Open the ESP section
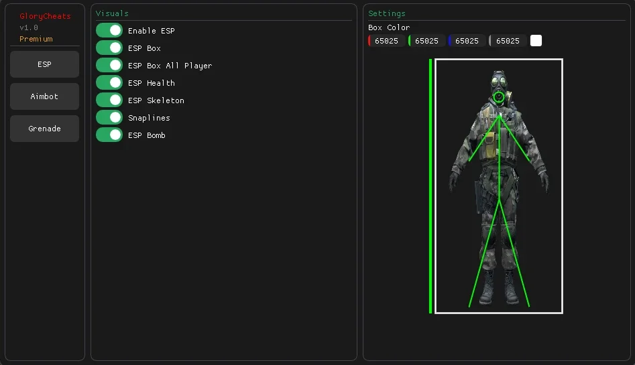This screenshot has width=635, height=365. coord(44,64)
